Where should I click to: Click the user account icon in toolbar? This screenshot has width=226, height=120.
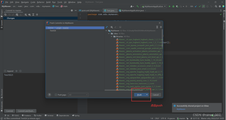(132, 6)
